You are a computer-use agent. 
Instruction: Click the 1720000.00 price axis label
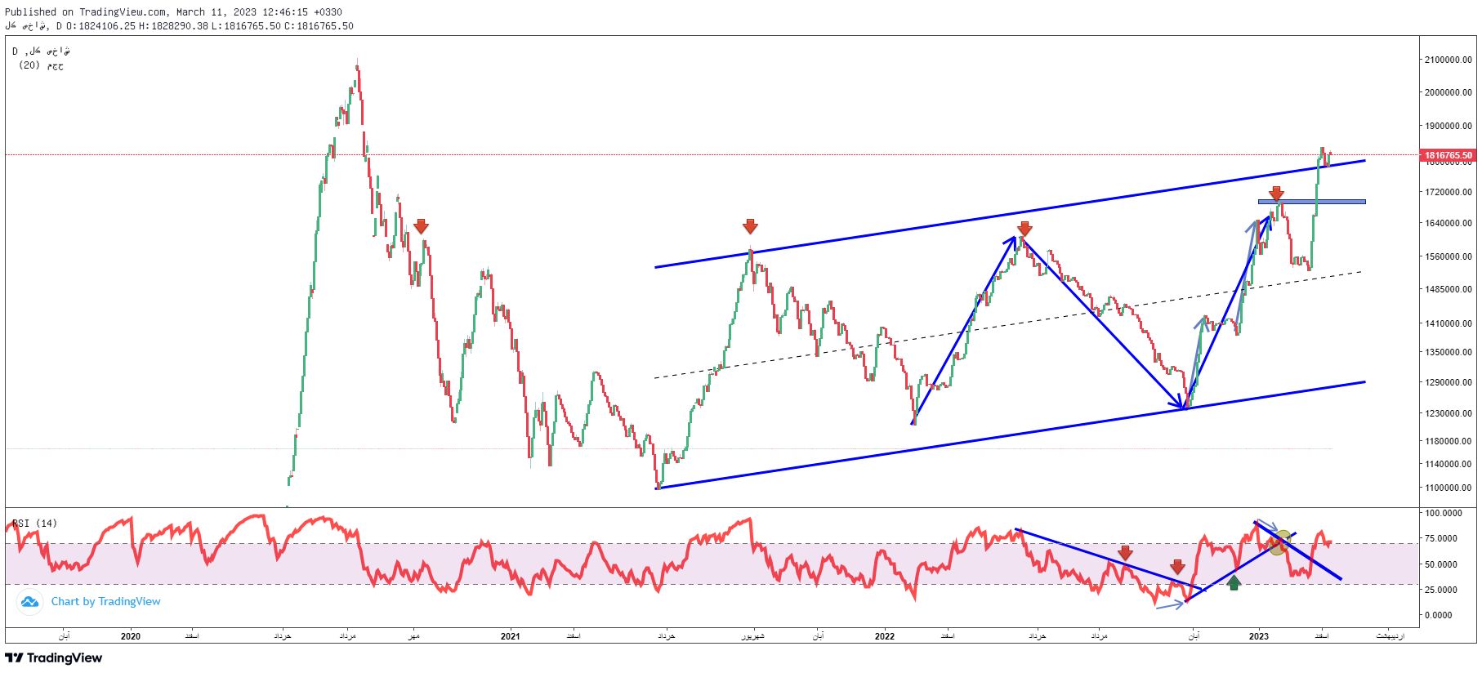(1448, 193)
